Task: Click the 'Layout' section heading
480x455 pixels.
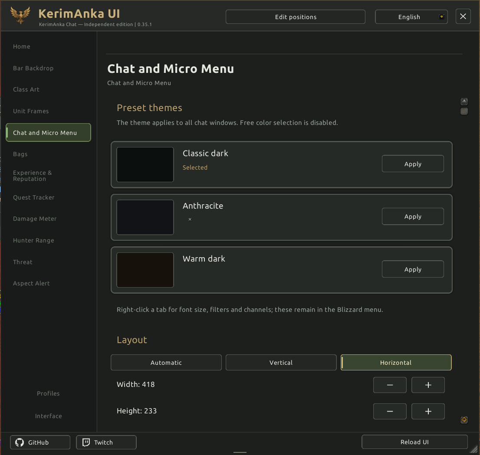Action: pyautogui.click(x=132, y=340)
